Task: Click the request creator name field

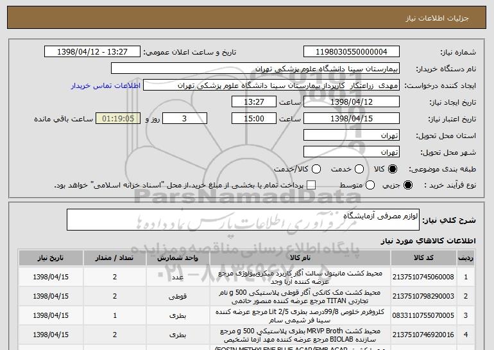Action: tap(271, 85)
